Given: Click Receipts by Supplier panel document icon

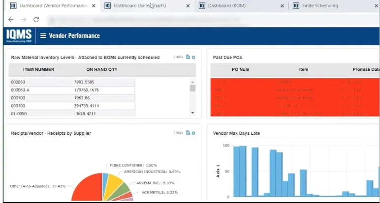Looking at the screenshot, I should point(188,133).
